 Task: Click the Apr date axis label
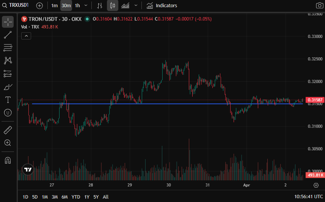246,185
